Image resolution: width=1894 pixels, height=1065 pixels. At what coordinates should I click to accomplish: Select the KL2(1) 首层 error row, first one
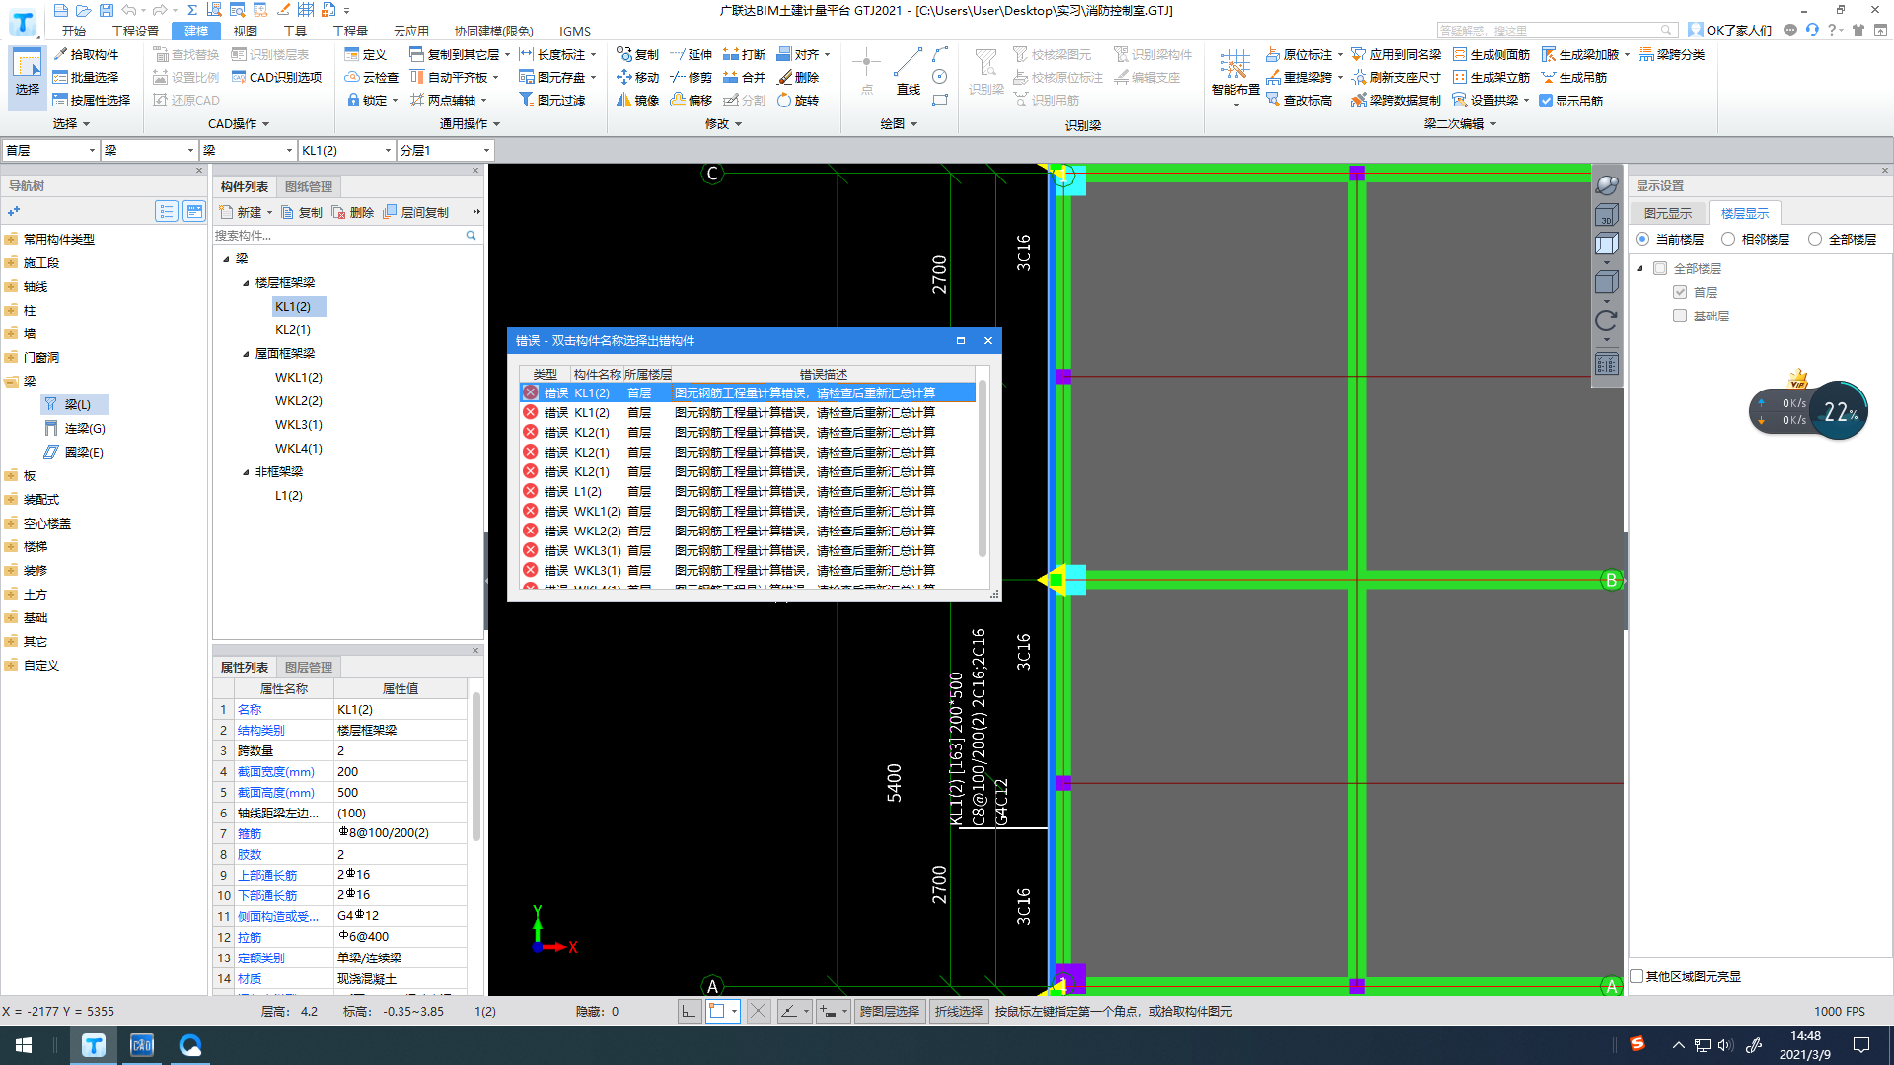tap(748, 432)
